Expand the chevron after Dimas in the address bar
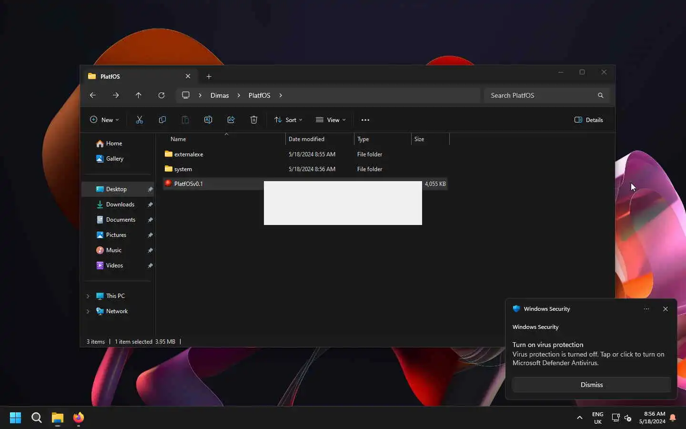The width and height of the screenshot is (686, 429). point(239,95)
